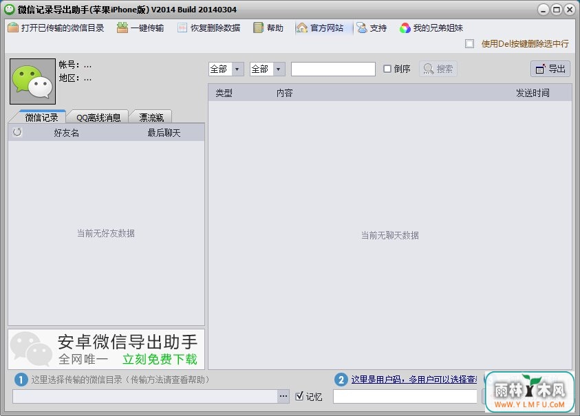580x416 pixels.
Task: Click the WeChat directory path input field
Action: [145, 396]
